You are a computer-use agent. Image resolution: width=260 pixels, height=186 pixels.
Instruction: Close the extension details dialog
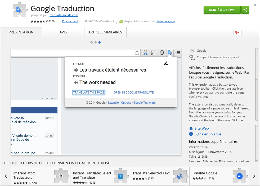coord(255,5)
